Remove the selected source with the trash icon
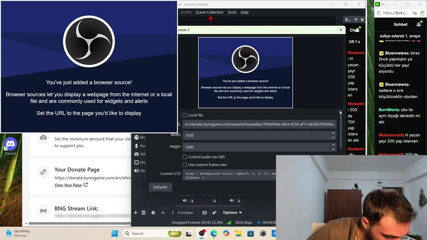Image resolution: width=427 pixels, height=240 pixels. click(143, 213)
